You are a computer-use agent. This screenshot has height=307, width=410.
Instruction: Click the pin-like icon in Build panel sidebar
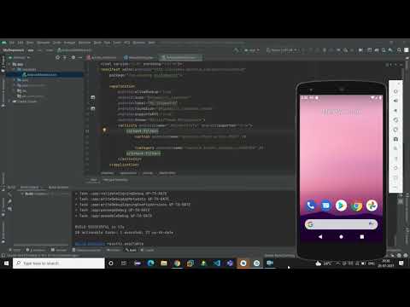tap(9, 201)
